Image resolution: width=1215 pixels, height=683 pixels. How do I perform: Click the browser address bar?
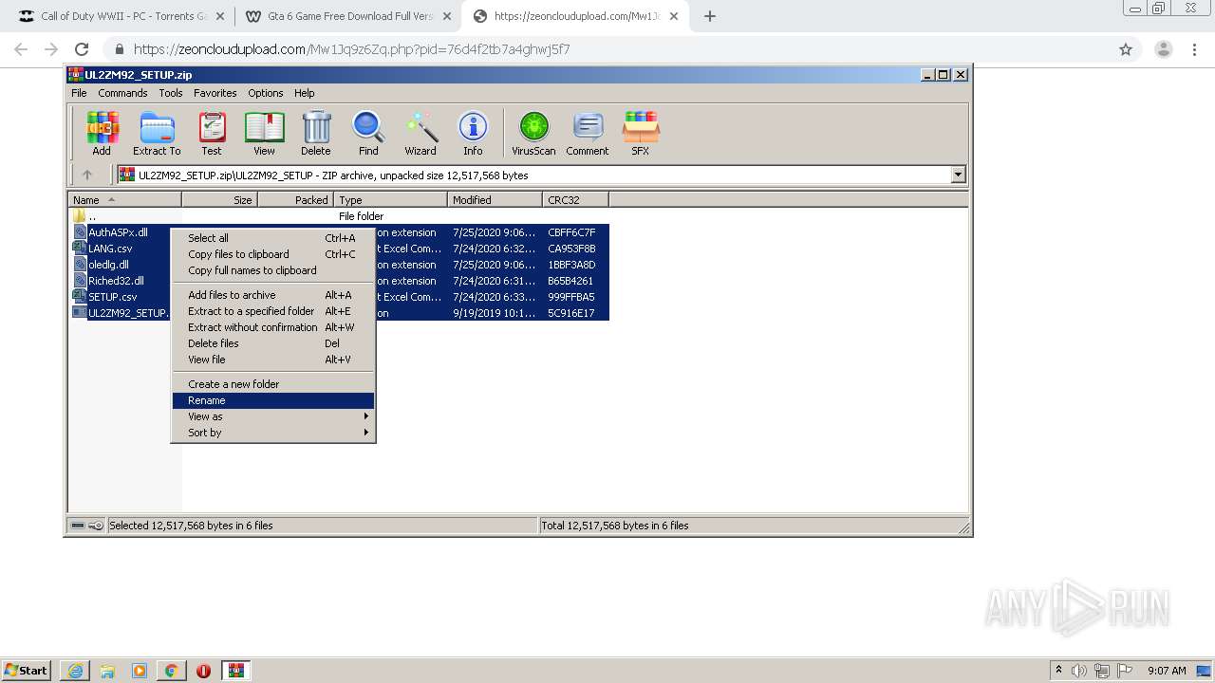(x=607, y=49)
